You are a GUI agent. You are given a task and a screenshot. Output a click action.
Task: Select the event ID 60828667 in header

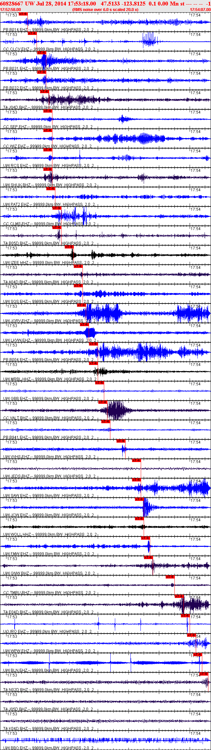pos(11,3)
